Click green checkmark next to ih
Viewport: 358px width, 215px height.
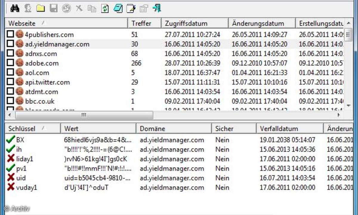(10, 149)
